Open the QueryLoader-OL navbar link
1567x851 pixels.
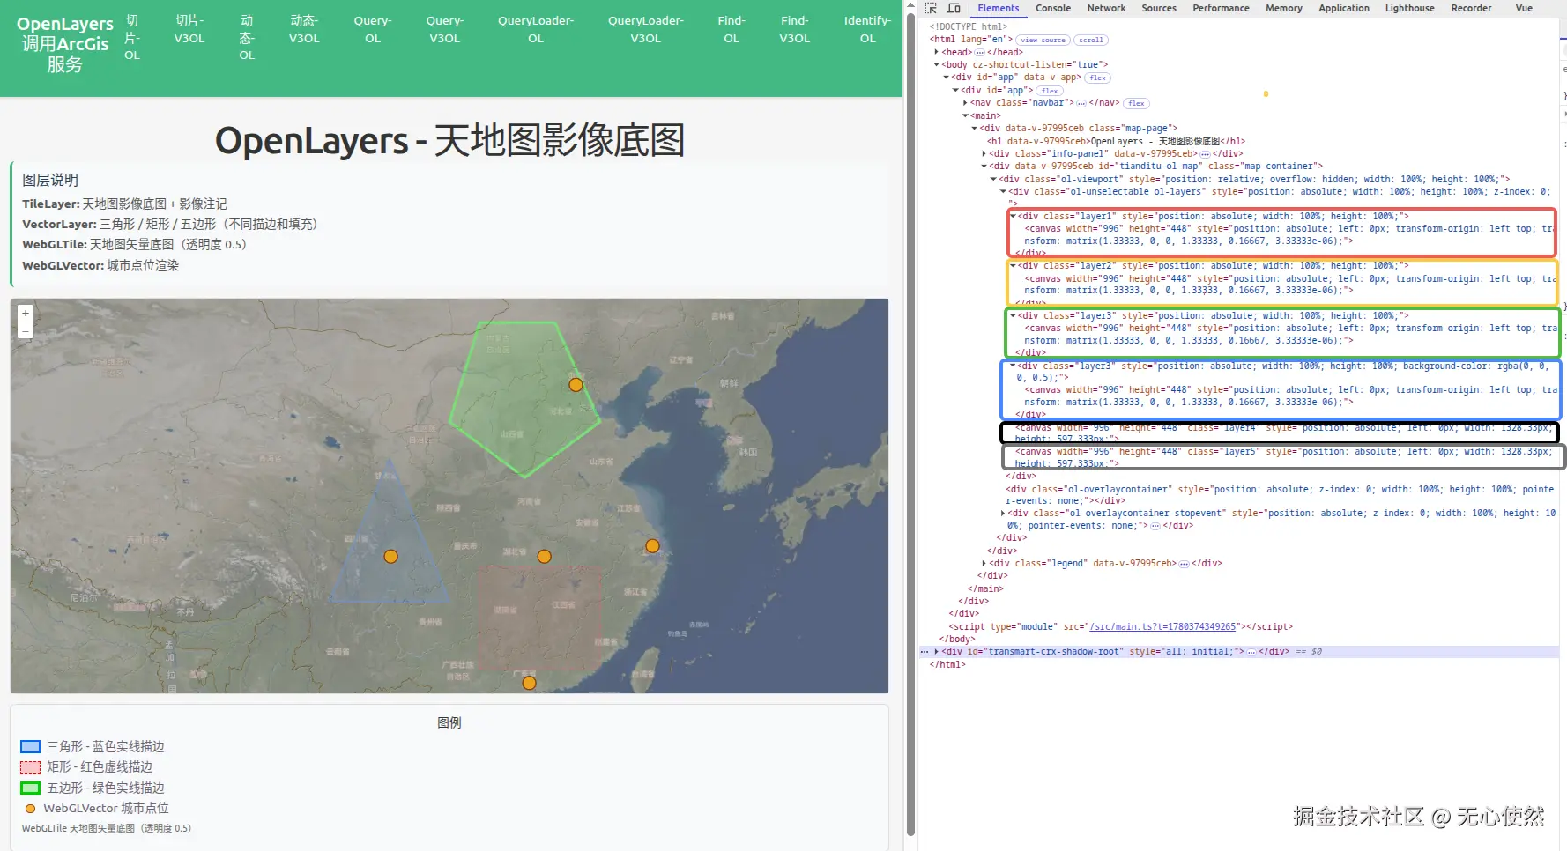pyautogui.click(x=536, y=29)
